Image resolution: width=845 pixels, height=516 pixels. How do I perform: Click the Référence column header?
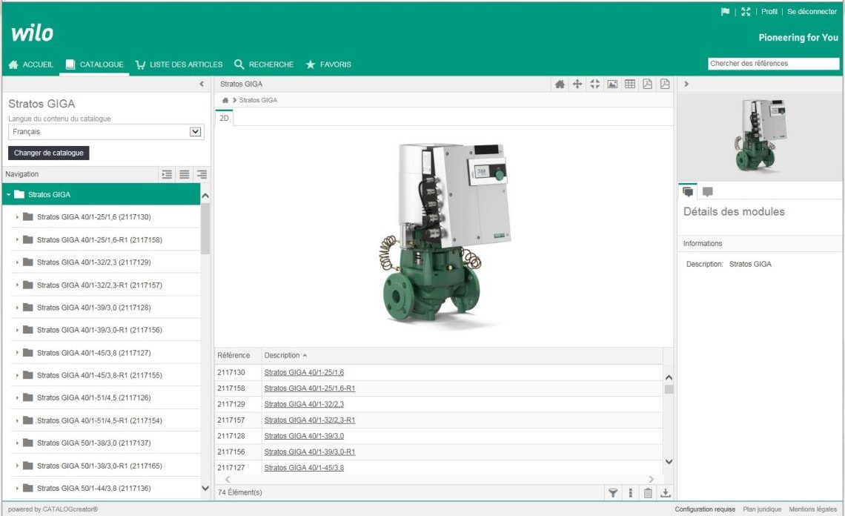click(x=233, y=356)
